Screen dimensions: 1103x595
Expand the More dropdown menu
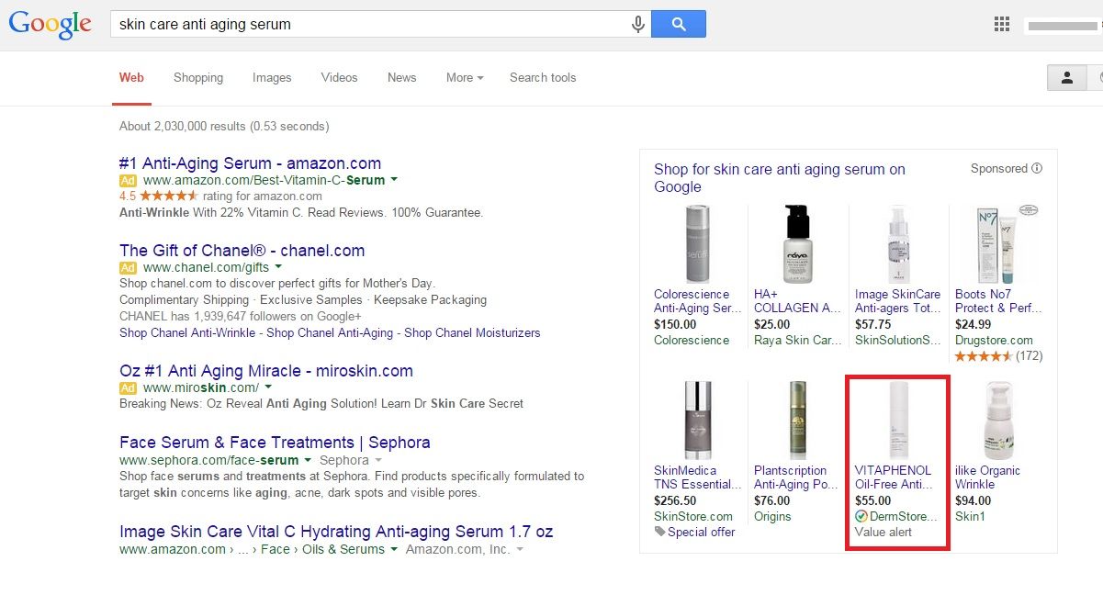click(x=465, y=78)
